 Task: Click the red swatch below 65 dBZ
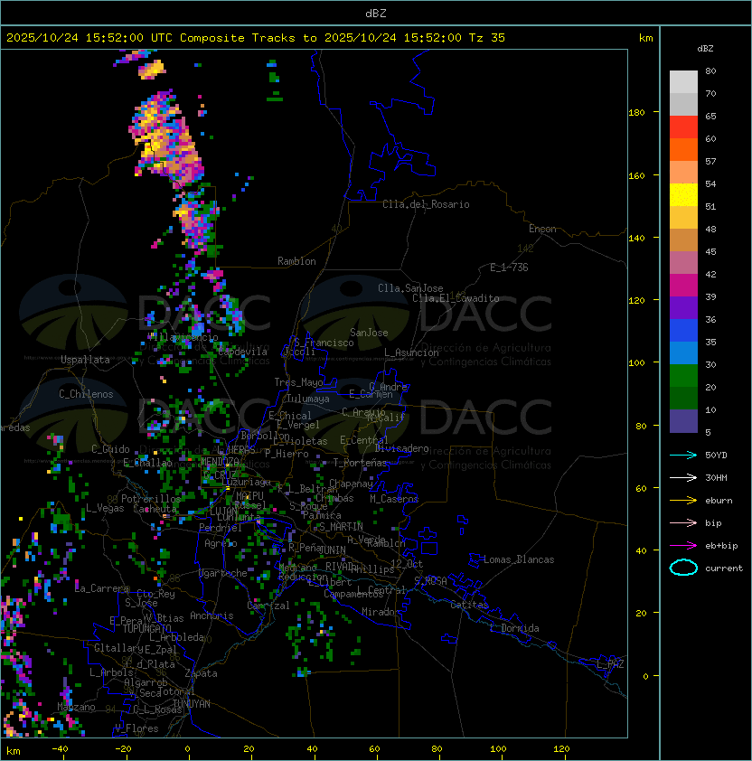pos(683,127)
